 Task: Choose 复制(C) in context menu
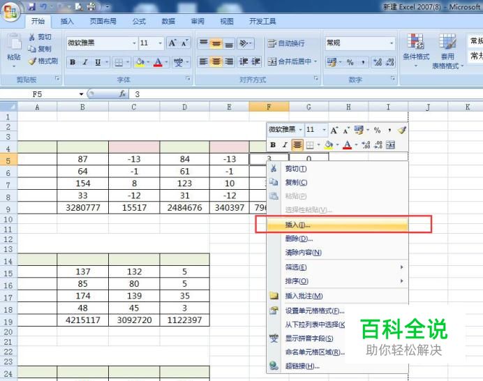click(337, 182)
